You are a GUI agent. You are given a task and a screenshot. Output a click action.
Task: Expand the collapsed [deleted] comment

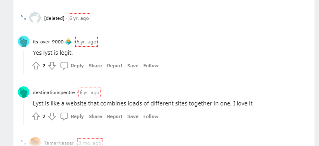point(24,18)
